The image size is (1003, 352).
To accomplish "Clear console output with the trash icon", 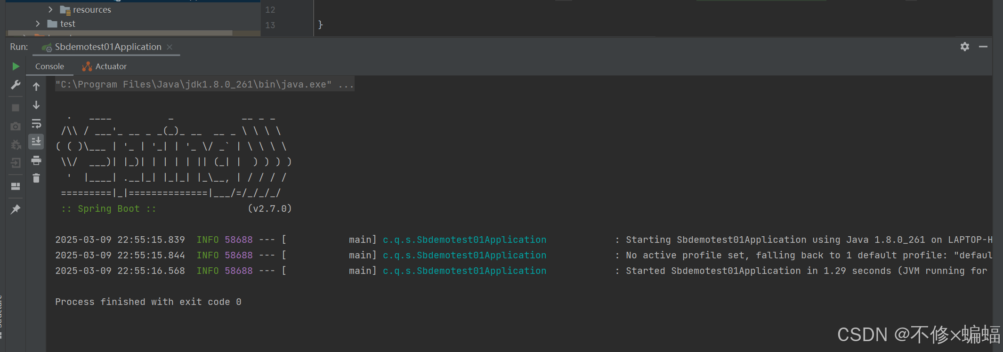I will 36,178.
